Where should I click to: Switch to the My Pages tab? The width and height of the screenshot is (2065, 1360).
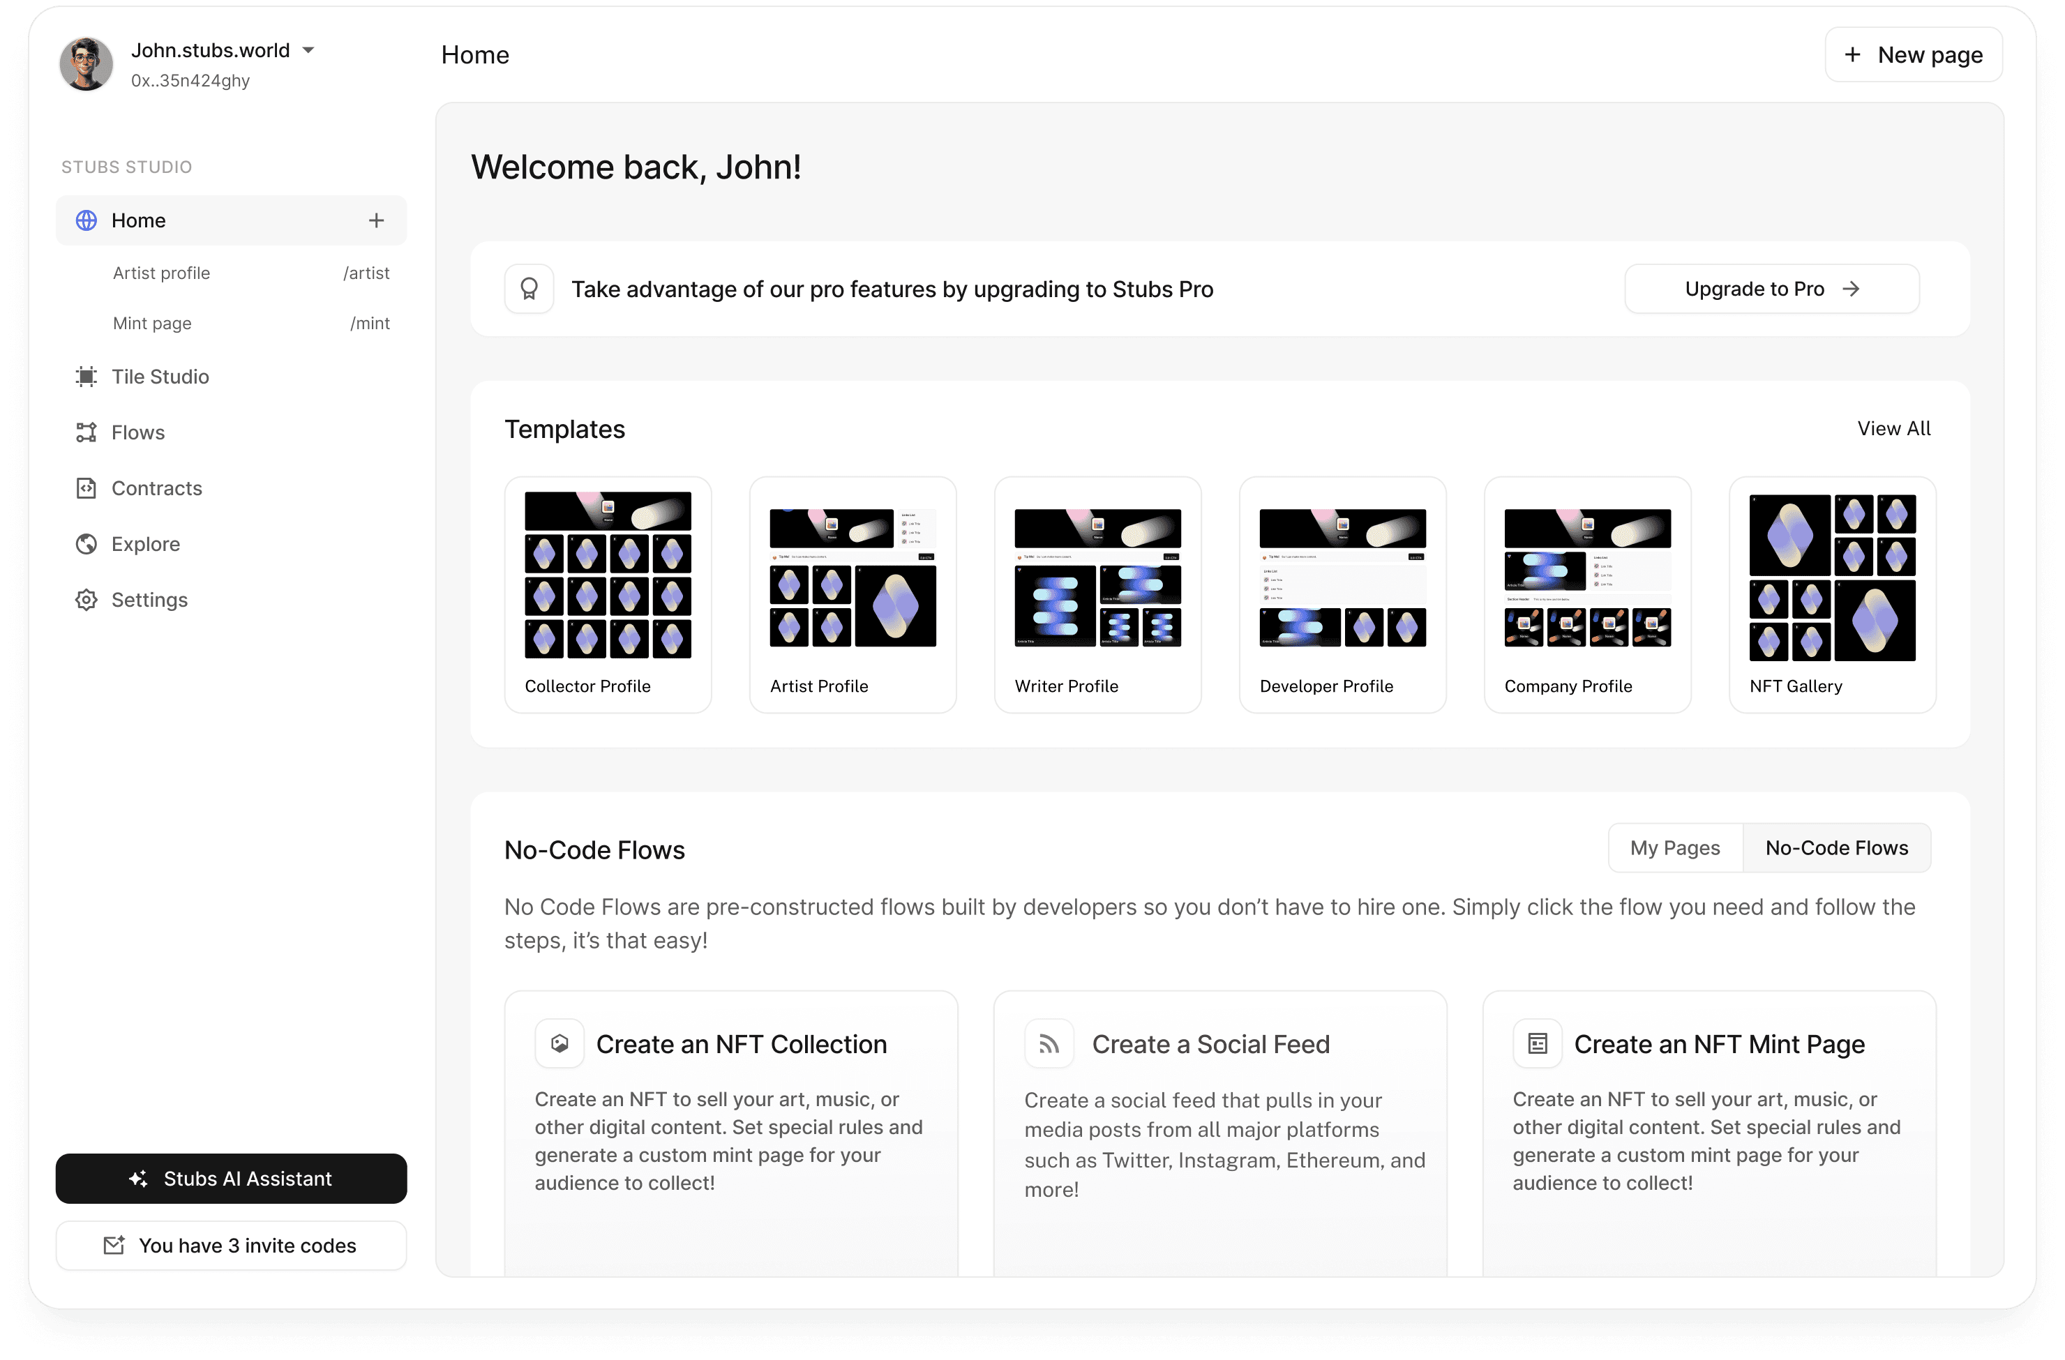click(1674, 848)
